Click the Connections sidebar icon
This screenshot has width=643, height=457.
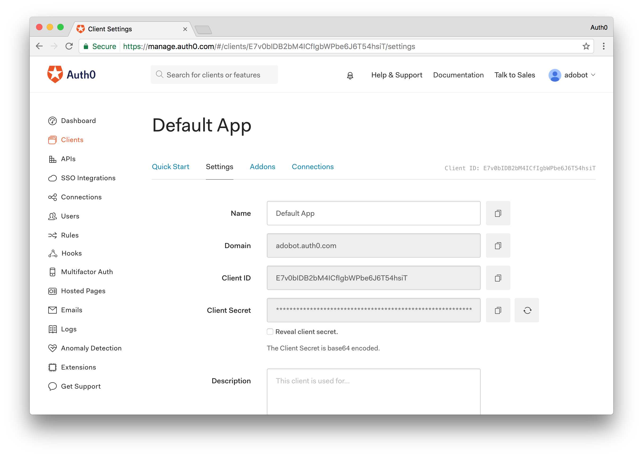point(53,196)
